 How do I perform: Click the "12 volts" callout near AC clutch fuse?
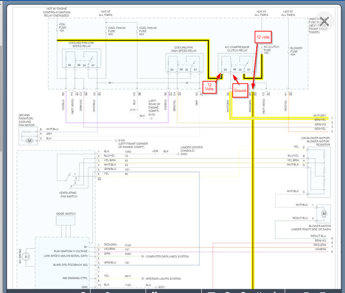coord(263,38)
